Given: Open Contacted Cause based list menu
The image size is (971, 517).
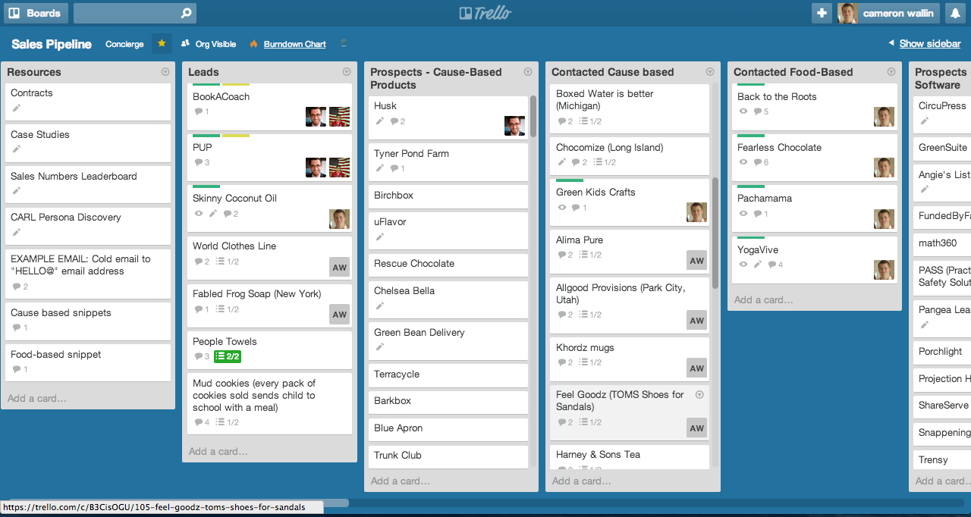Looking at the screenshot, I should point(710,72).
